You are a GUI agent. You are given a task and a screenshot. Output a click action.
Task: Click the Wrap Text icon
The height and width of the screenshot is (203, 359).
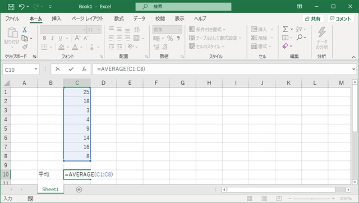coord(137,29)
